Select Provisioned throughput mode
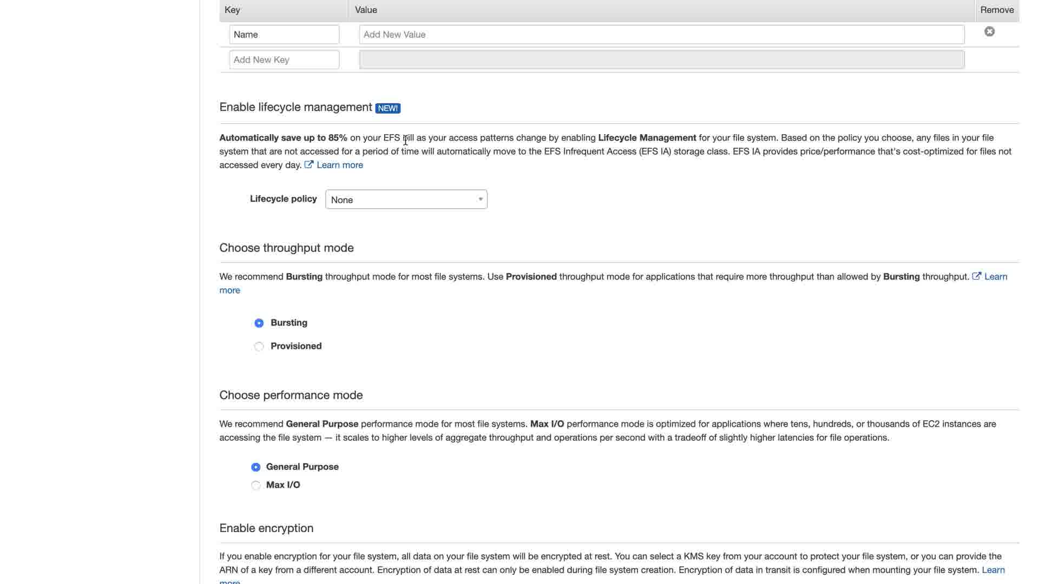 click(259, 347)
